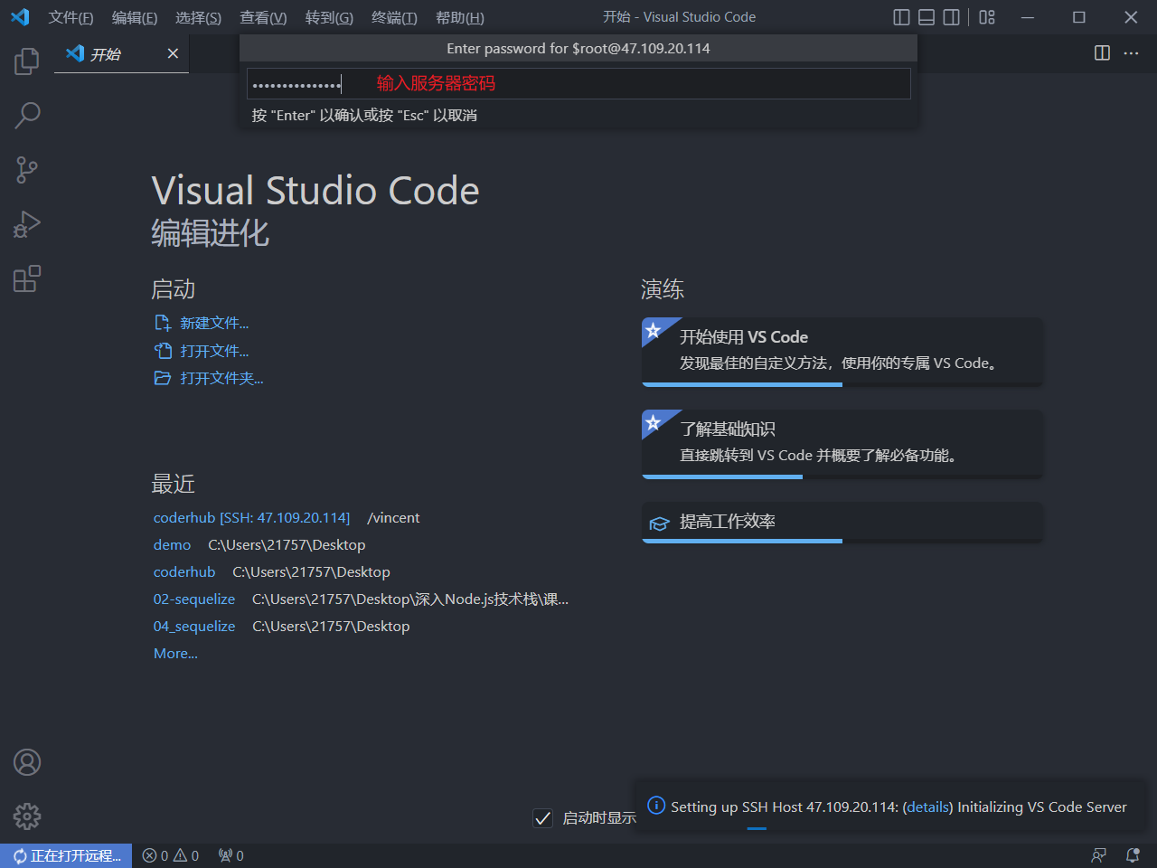
Task: Open the 帮助(H) menu
Action: (x=459, y=17)
